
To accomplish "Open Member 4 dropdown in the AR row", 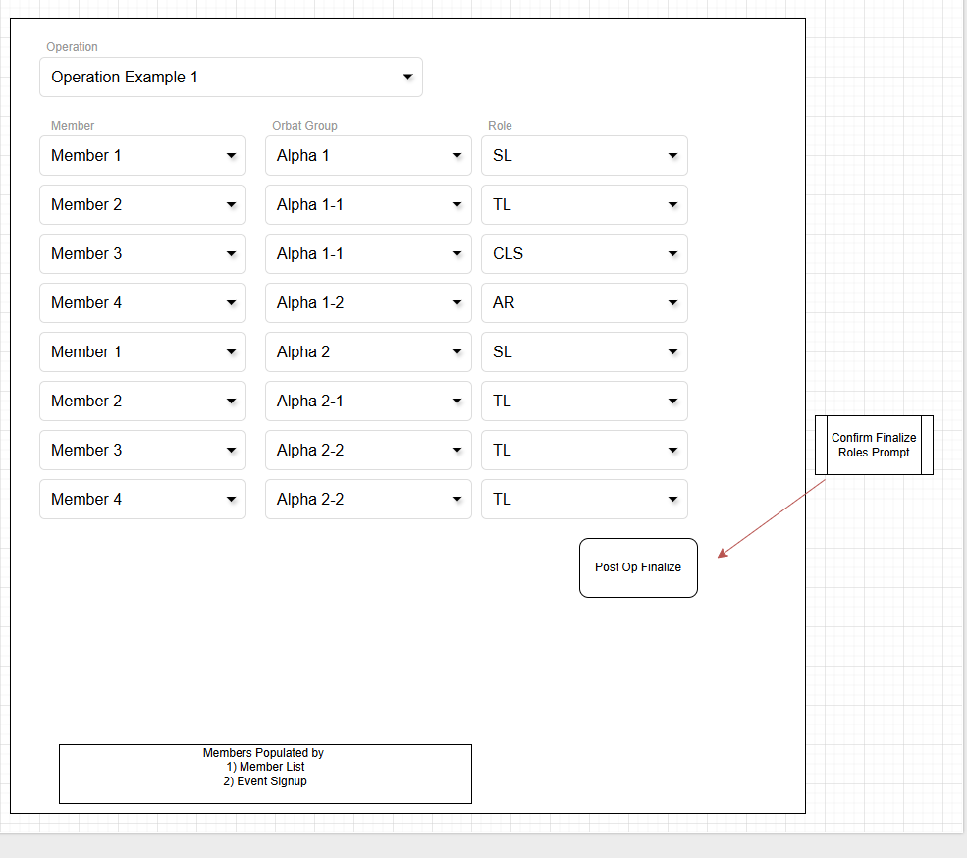I will pos(142,303).
